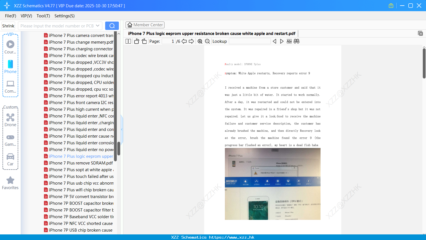The width and height of the screenshot is (426, 240).
Task: Open the Courses section in the sidebar
Action: [x=10, y=47]
